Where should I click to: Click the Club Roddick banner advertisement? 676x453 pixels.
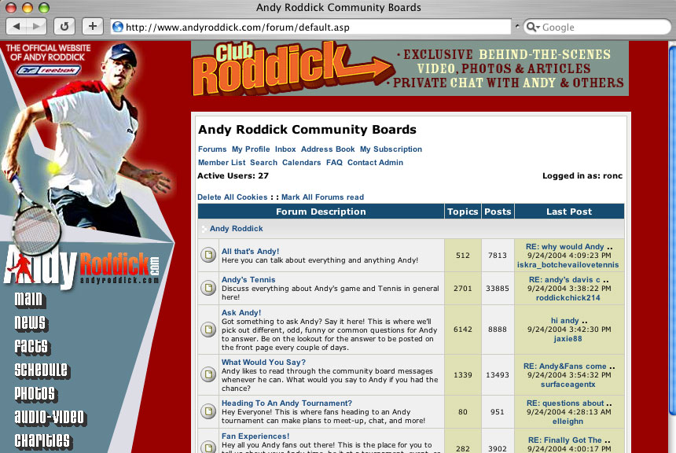coord(410,68)
